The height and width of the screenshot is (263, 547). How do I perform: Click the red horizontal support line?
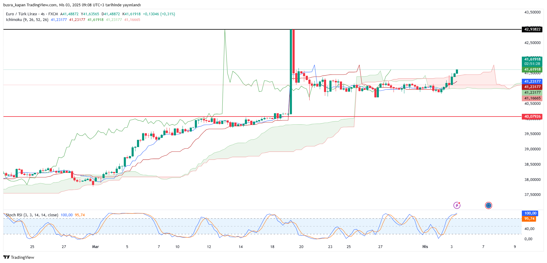[x=120, y=117]
